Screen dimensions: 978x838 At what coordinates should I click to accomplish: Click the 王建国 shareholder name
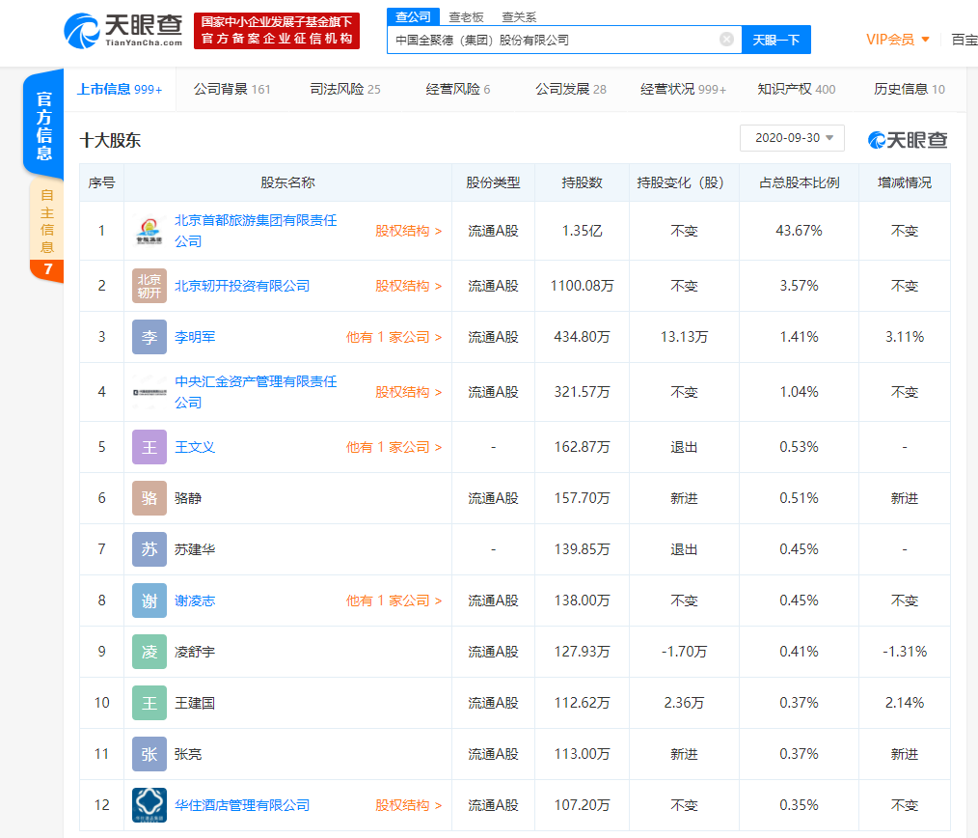click(x=195, y=703)
